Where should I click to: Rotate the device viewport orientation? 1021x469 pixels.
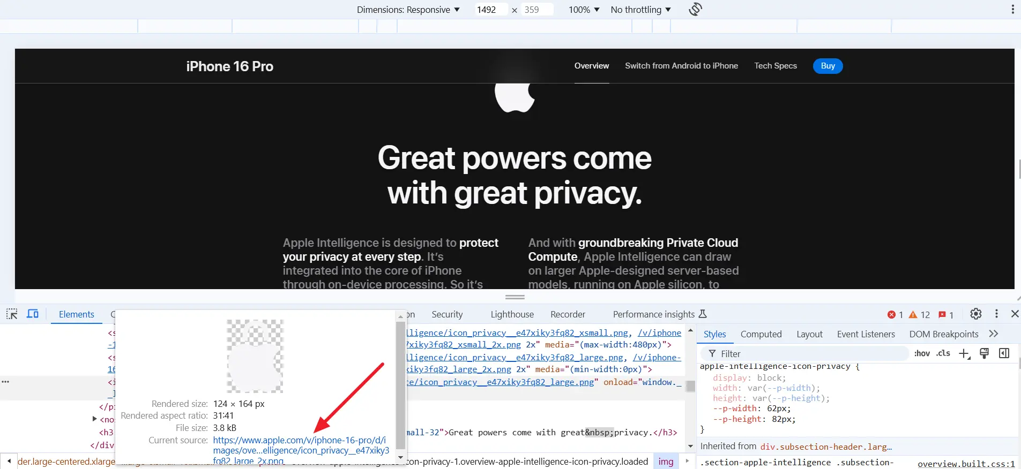pyautogui.click(x=695, y=9)
